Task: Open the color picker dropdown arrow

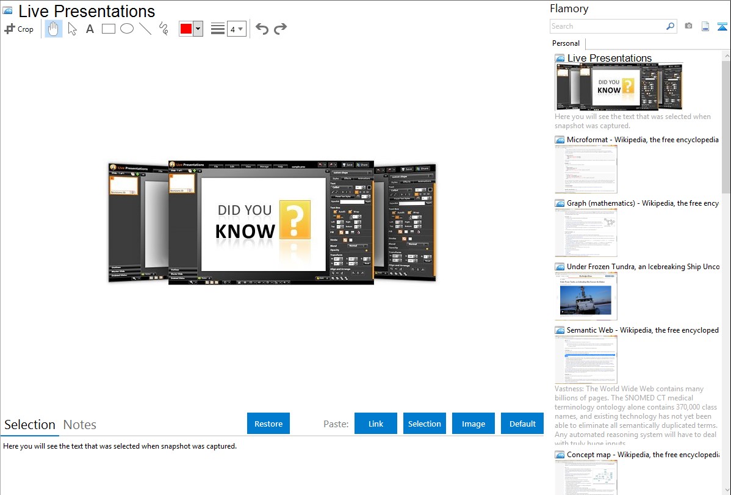Action: 198,29
